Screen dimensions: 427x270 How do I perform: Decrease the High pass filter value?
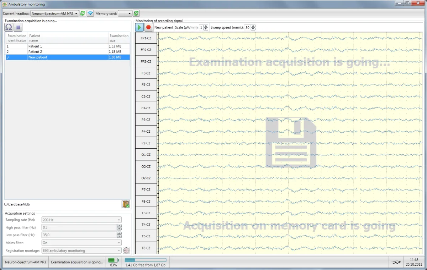click(119, 229)
